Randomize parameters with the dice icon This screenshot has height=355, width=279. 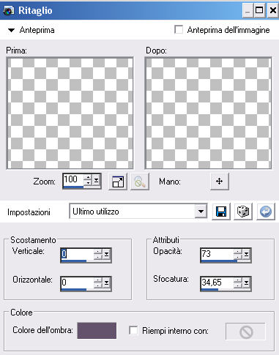243,212
